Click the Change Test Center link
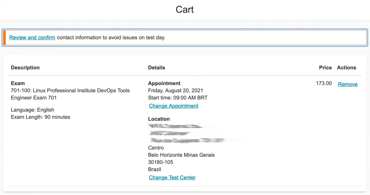 (172, 177)
